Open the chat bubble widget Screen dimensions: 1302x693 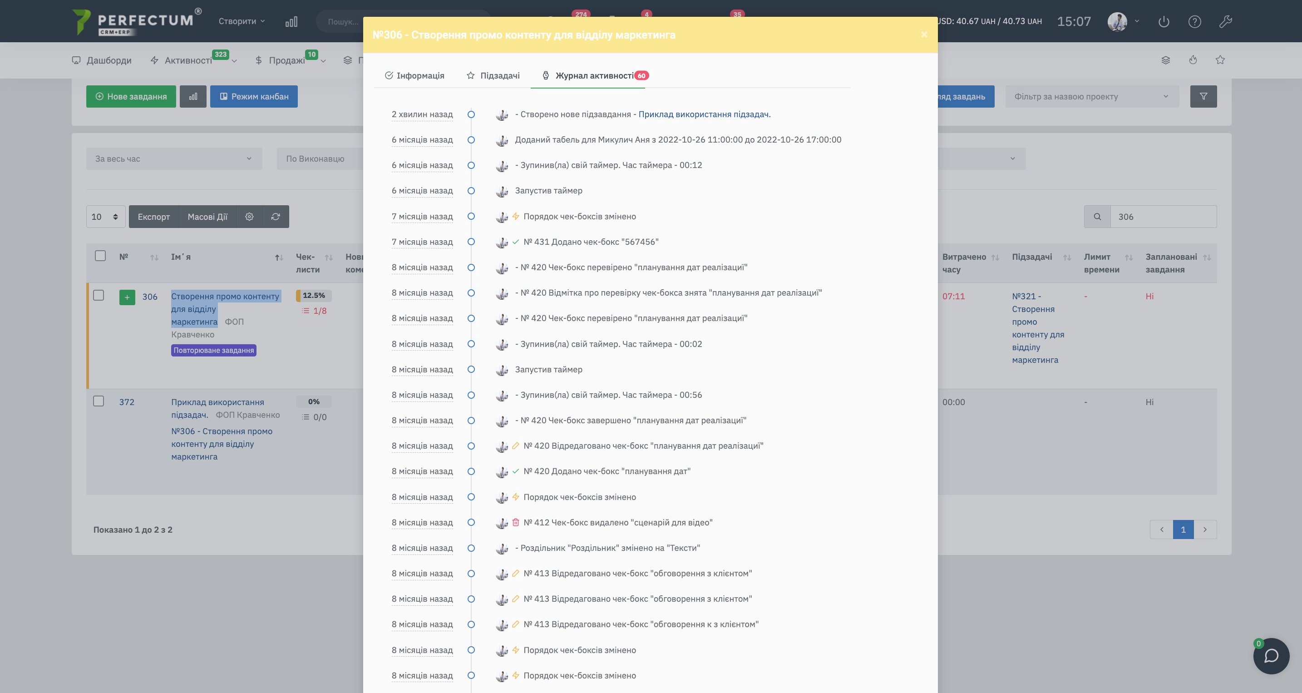point(1271,656)
